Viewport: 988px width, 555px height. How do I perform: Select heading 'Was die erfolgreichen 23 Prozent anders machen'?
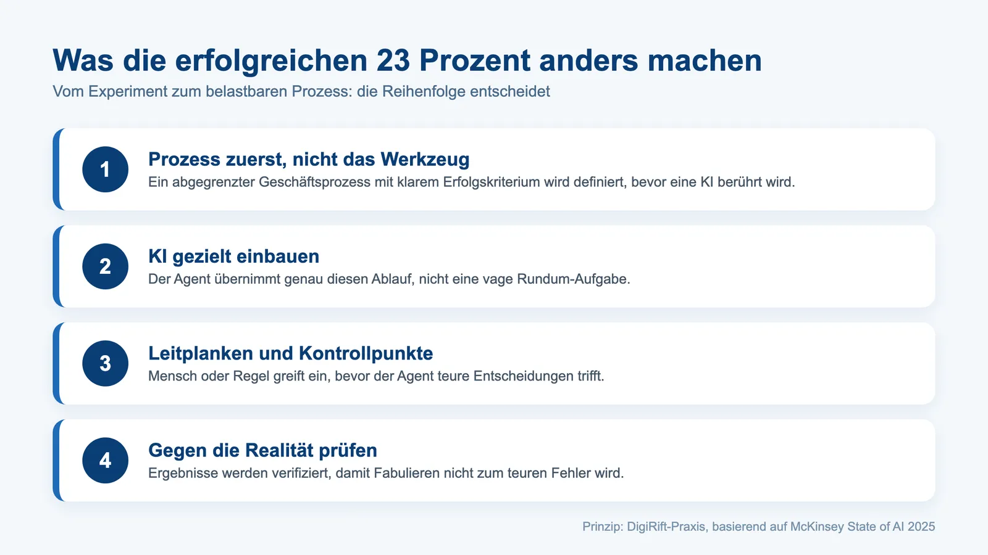[x=408, y=60]
